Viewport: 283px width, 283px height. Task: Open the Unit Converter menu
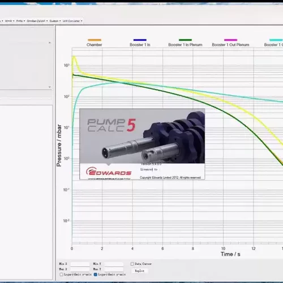tap(72, 21)
